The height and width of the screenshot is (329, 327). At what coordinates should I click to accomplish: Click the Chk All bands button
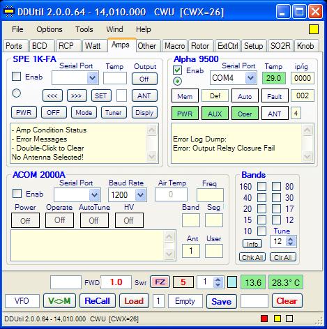(252, 257)
